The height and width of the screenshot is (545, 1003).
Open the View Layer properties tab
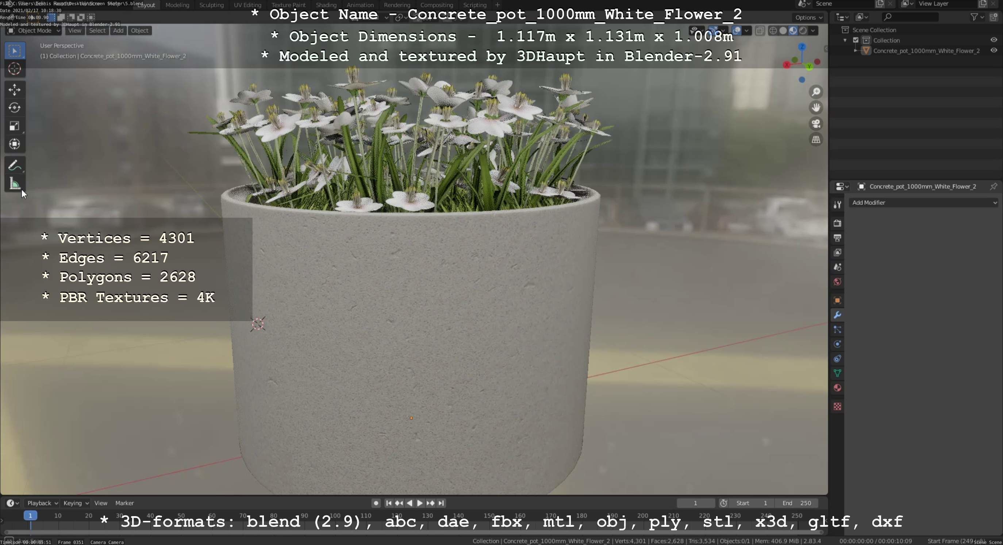pos(838,252)
